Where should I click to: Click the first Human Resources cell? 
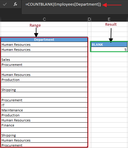(44, 45)
